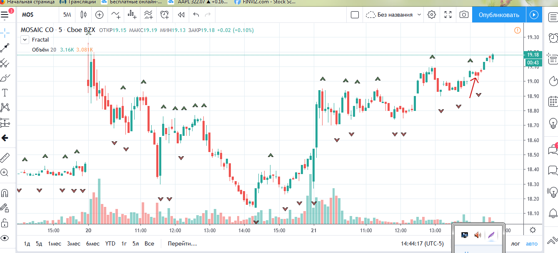This screenshot has height=253, width=558.
Task: Set the chart range to YTD
Action: 110,244
